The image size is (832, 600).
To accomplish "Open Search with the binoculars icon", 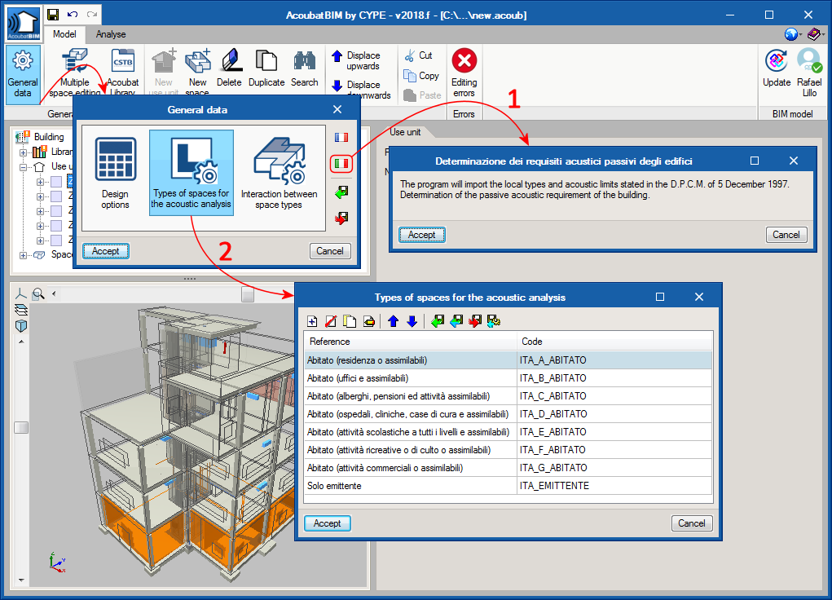I will pyautogui.click(x=305, y=68).
